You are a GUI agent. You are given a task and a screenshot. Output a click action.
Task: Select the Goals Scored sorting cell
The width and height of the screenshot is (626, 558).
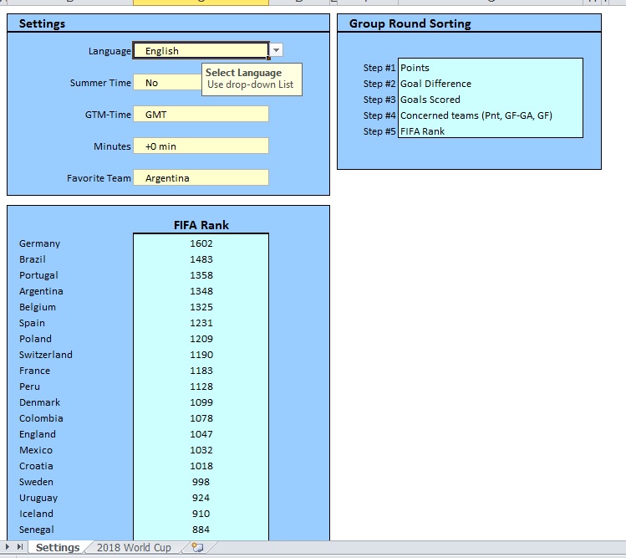(x=491, y=99)
